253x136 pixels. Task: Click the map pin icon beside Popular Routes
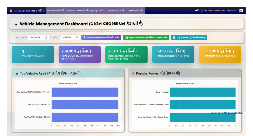(133, 74)
